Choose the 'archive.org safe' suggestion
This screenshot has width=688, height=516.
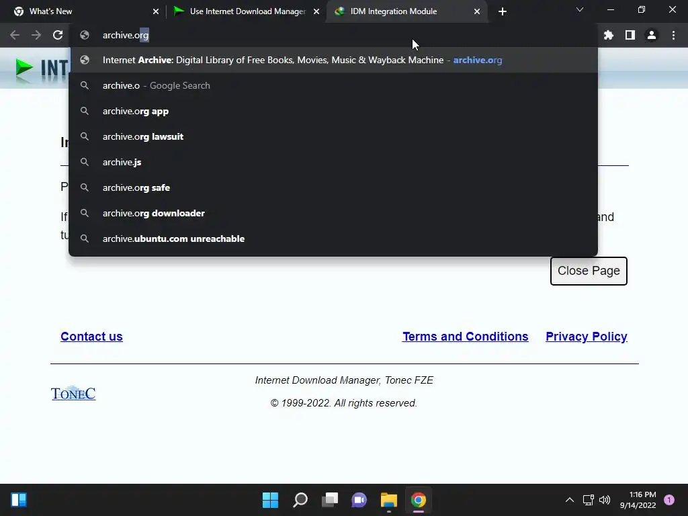[x=333, y=187]
